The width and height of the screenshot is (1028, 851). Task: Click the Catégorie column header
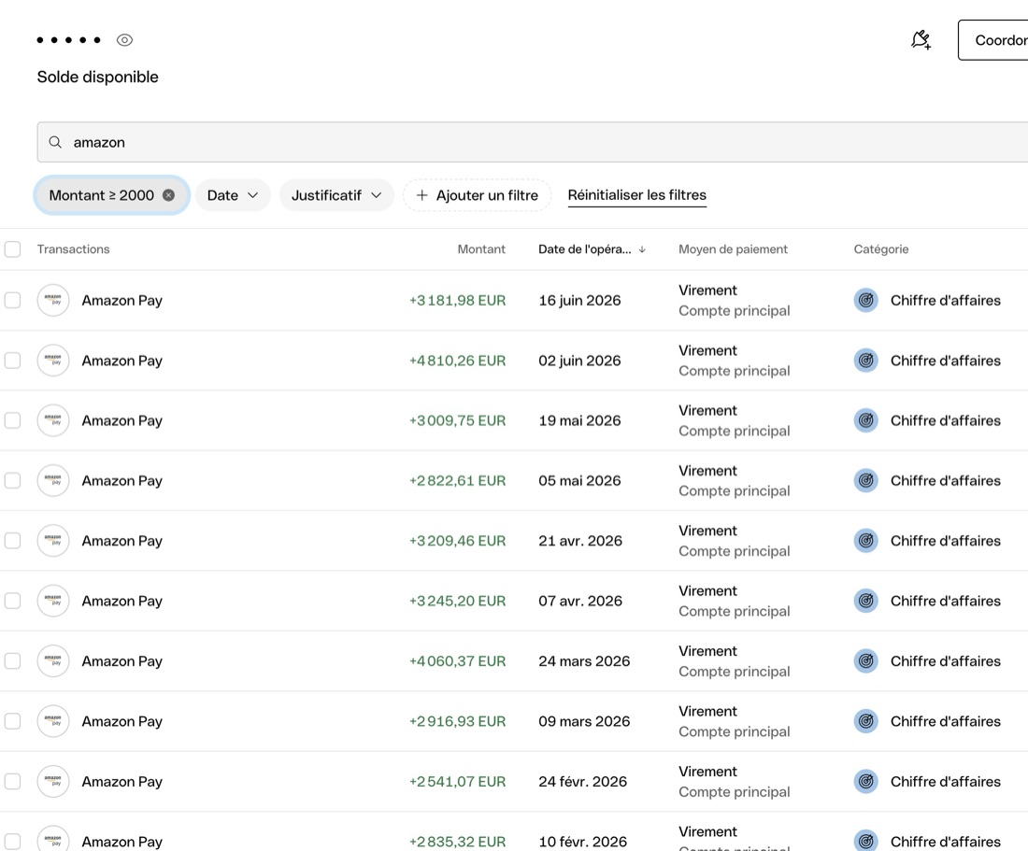pos(881,248)
